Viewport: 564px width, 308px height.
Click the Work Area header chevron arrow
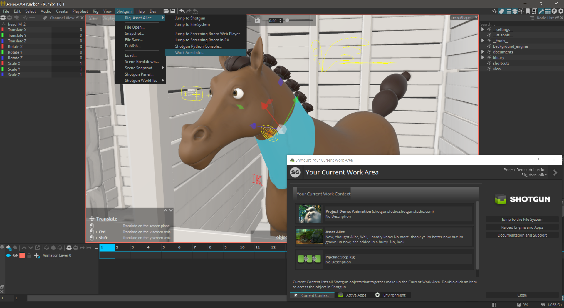[x=555, y=172]
